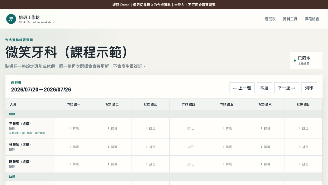Click the 已同步 status card
This screenshot has height=185, width=328.
pyautogui.click(x=306, y=61)
